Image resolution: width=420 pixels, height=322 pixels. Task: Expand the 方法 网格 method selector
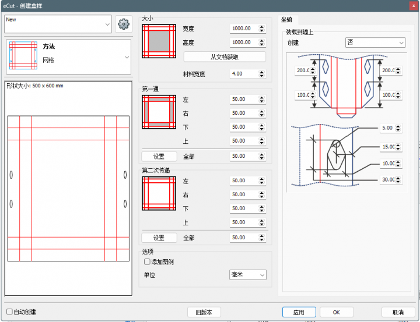[127, 57]
